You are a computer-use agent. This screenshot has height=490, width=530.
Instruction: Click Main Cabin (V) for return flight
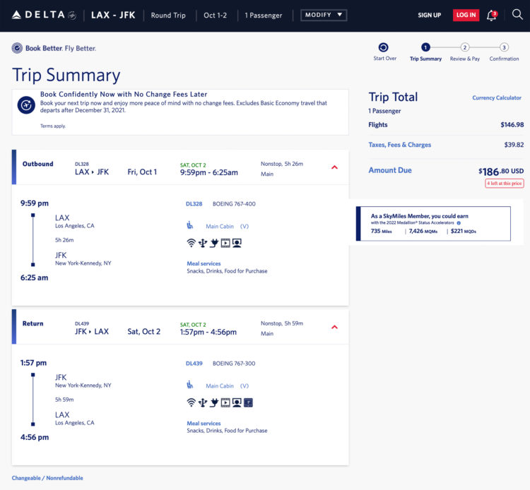tap(227, 386)
